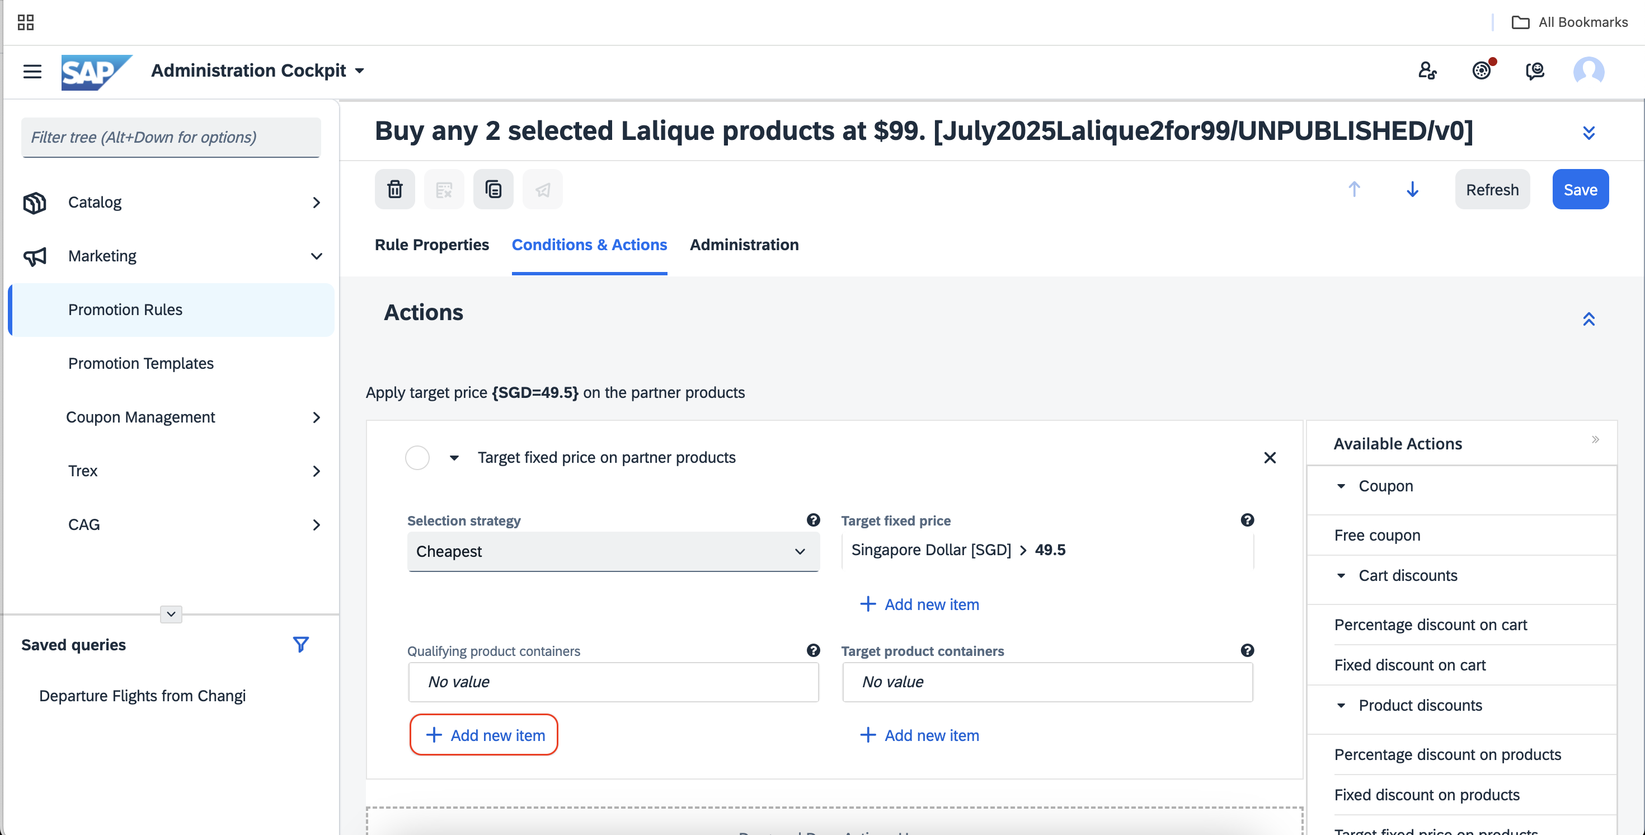Screen dimensions: 1645x835
Task: Click the disabled archive rule icon
Action: 444,189
